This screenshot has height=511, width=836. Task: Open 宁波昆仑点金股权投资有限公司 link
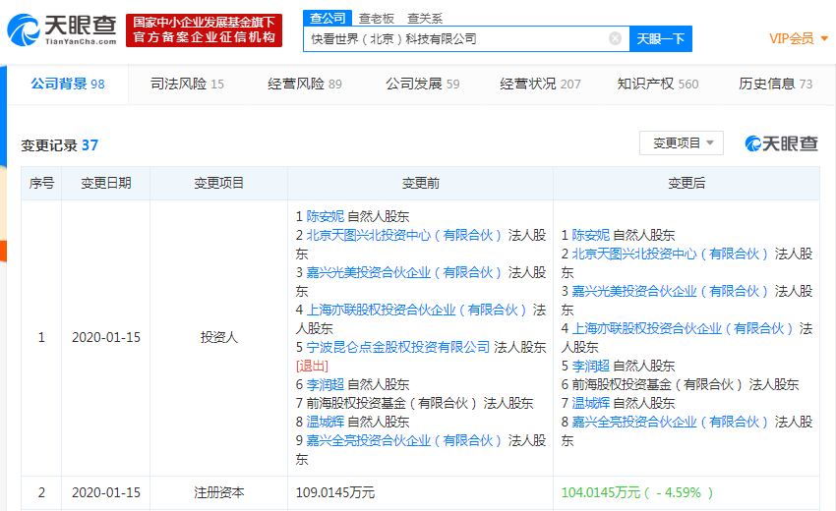[398, 347]
